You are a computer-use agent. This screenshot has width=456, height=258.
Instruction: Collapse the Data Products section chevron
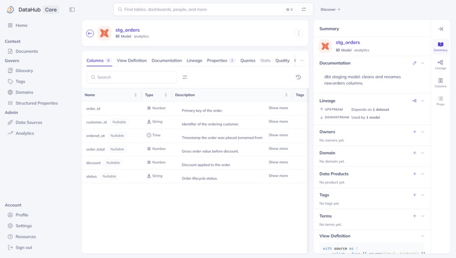[423, 174]
